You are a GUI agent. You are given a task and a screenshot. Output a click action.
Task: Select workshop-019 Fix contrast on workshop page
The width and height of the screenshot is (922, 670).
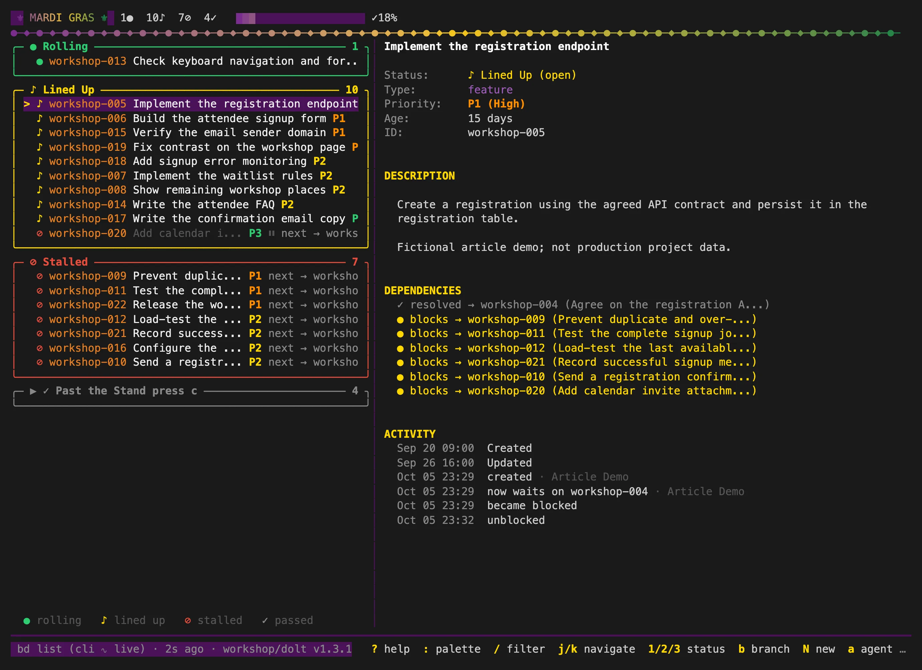click(191, 147)
